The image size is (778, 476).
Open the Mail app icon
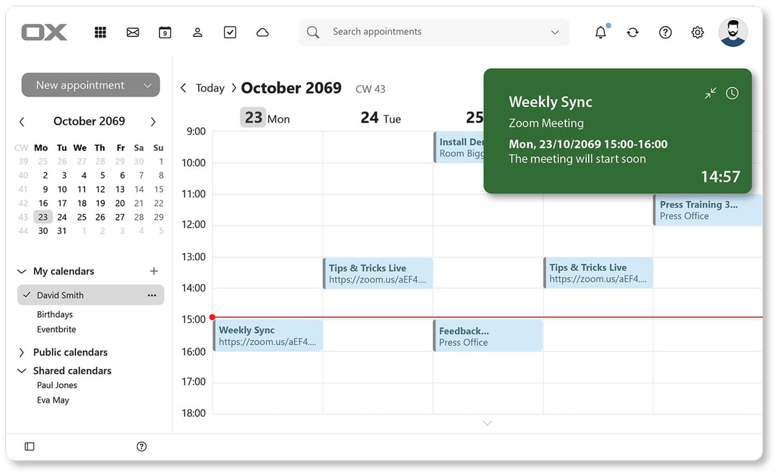pos(132,31)
